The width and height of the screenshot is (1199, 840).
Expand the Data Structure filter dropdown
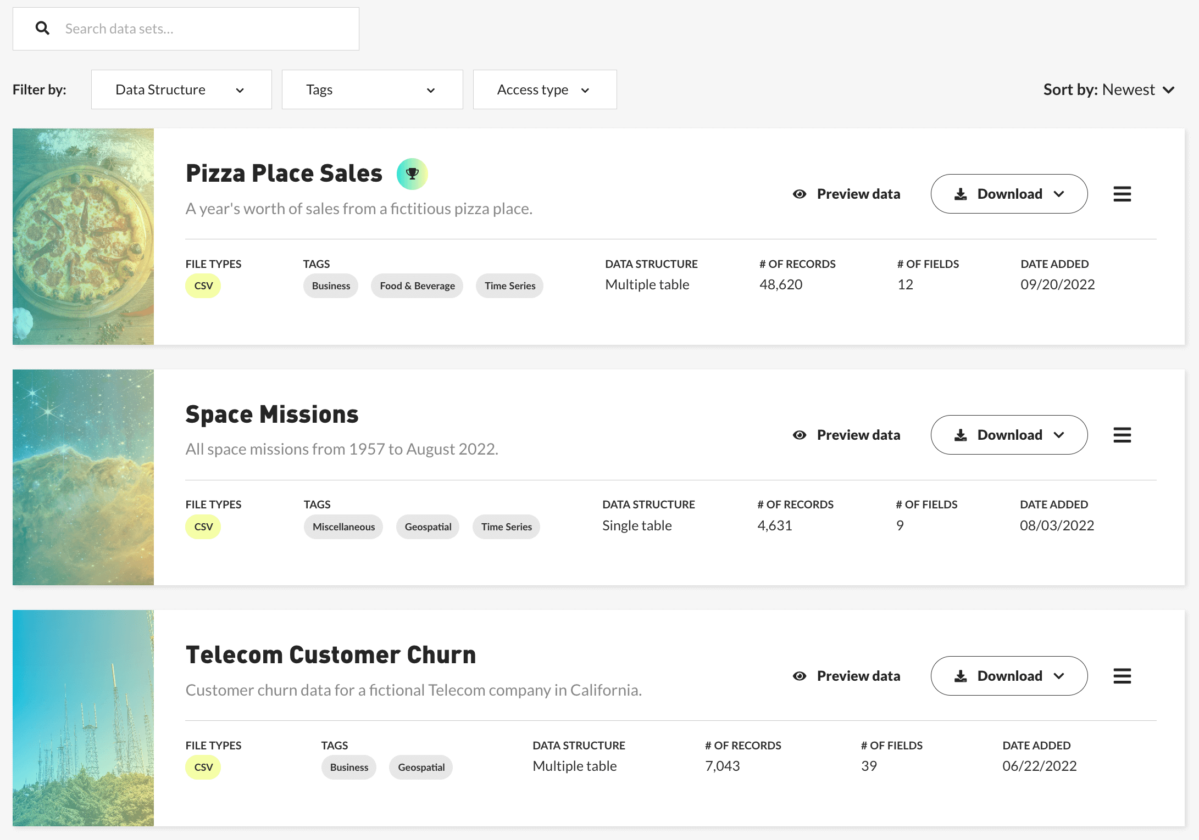point(181,89)
